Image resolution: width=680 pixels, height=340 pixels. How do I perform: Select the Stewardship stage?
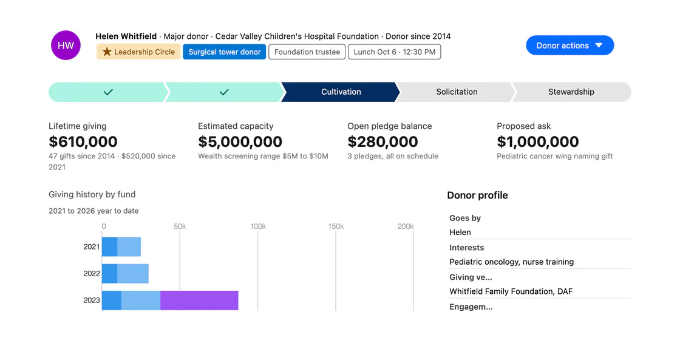(x=571, y=92)
